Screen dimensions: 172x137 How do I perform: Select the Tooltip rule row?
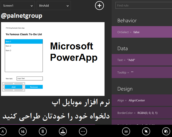[x=142, y=72]
